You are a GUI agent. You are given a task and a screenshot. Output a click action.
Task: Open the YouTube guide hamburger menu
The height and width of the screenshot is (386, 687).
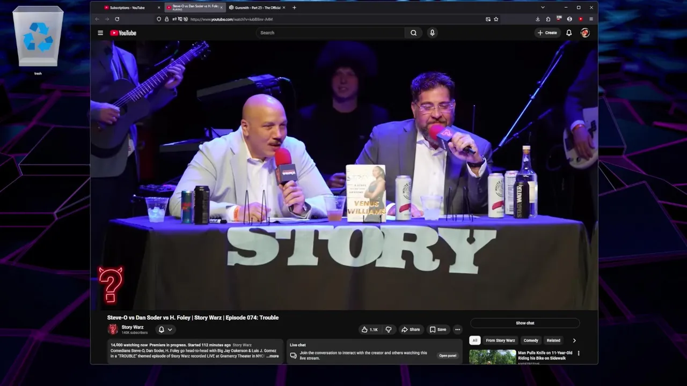point(100,33)
